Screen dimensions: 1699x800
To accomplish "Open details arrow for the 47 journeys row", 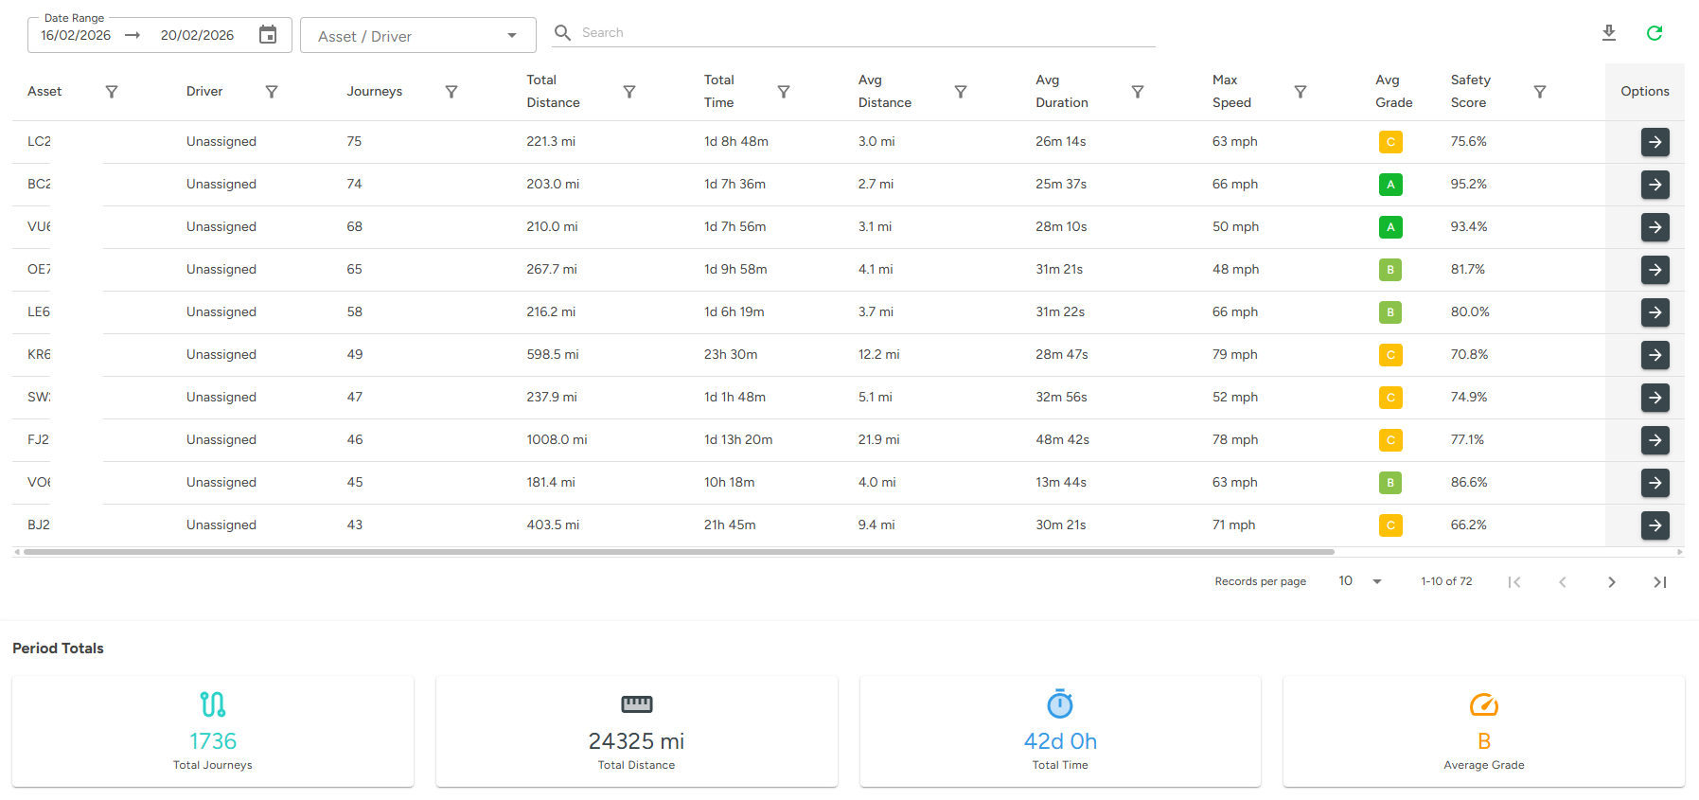I will 1655,398.
